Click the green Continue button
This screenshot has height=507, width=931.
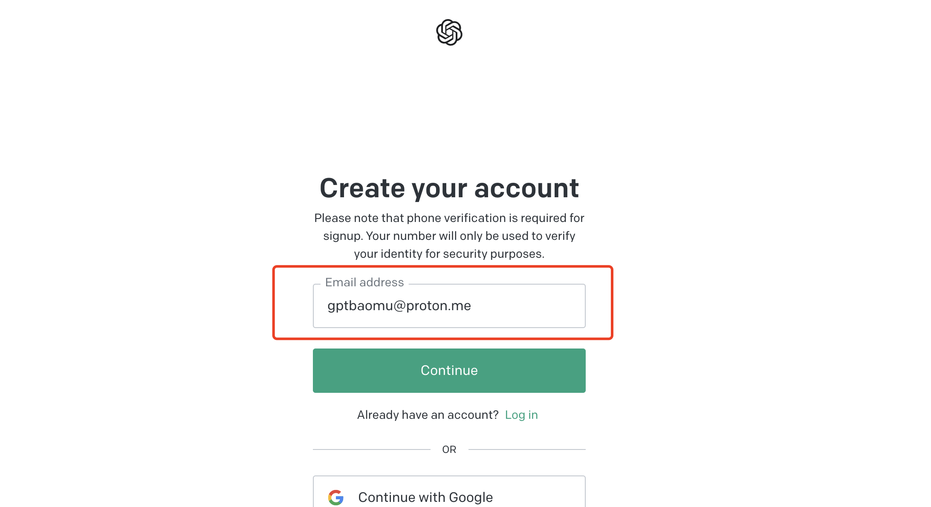click(449, 371)
